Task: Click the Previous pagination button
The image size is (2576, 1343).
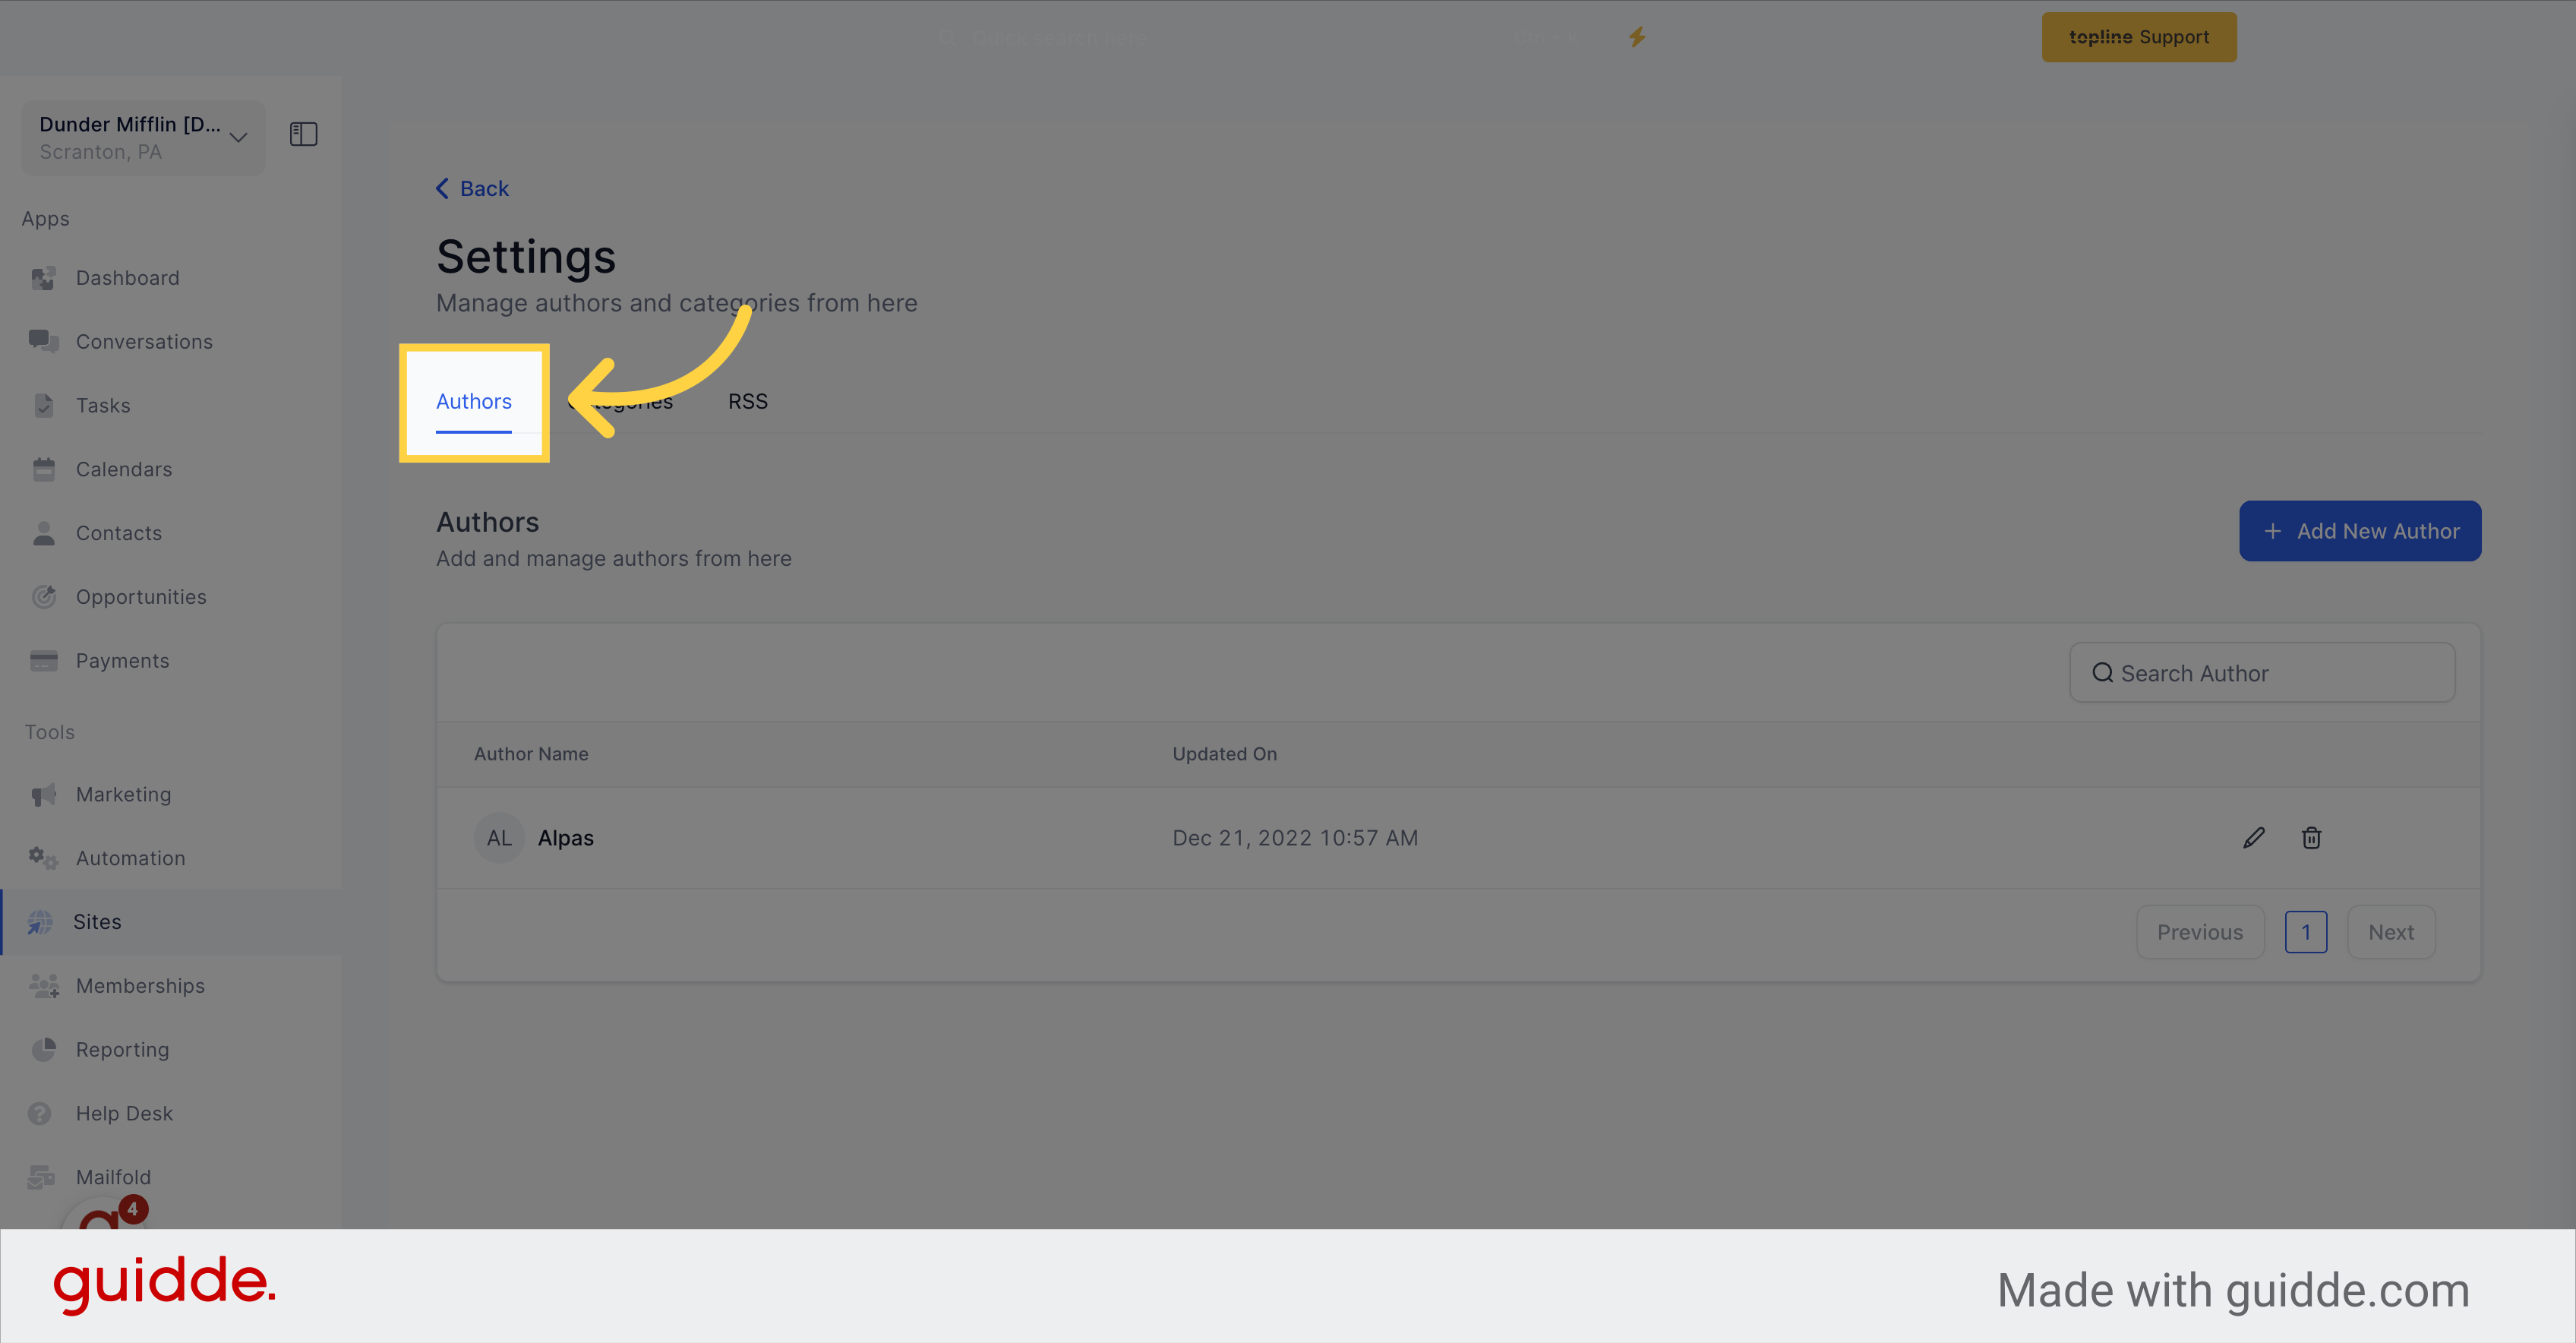Action: 2199,932
